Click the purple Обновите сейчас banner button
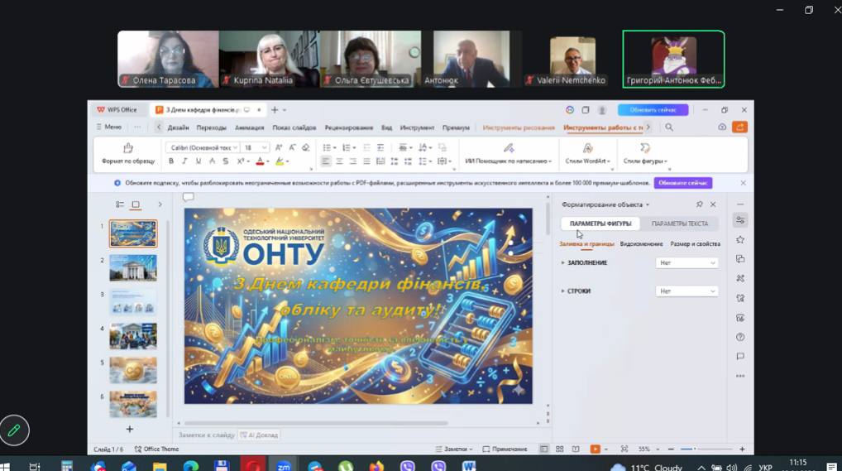Screen dimensions: 842x471 pos(682,183)
